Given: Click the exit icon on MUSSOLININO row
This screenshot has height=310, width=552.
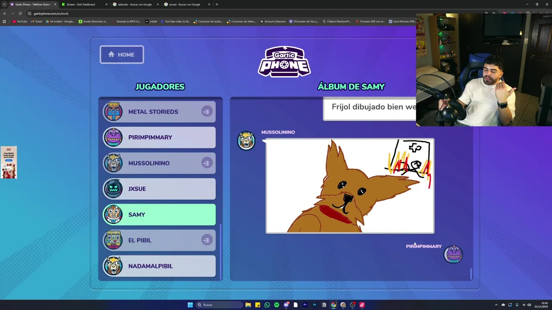Looking at the screenshot, I should point(206,163).
